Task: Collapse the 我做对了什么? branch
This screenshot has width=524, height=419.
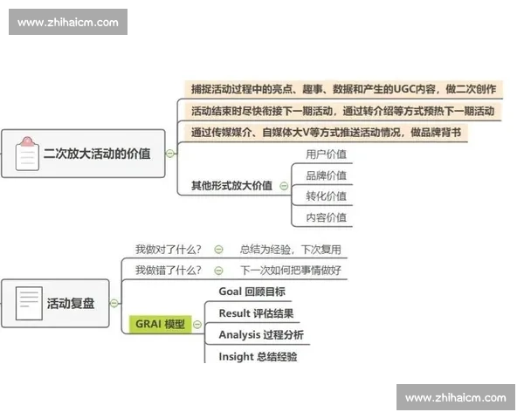Action: pyautogui.click(x=218, y=250)
